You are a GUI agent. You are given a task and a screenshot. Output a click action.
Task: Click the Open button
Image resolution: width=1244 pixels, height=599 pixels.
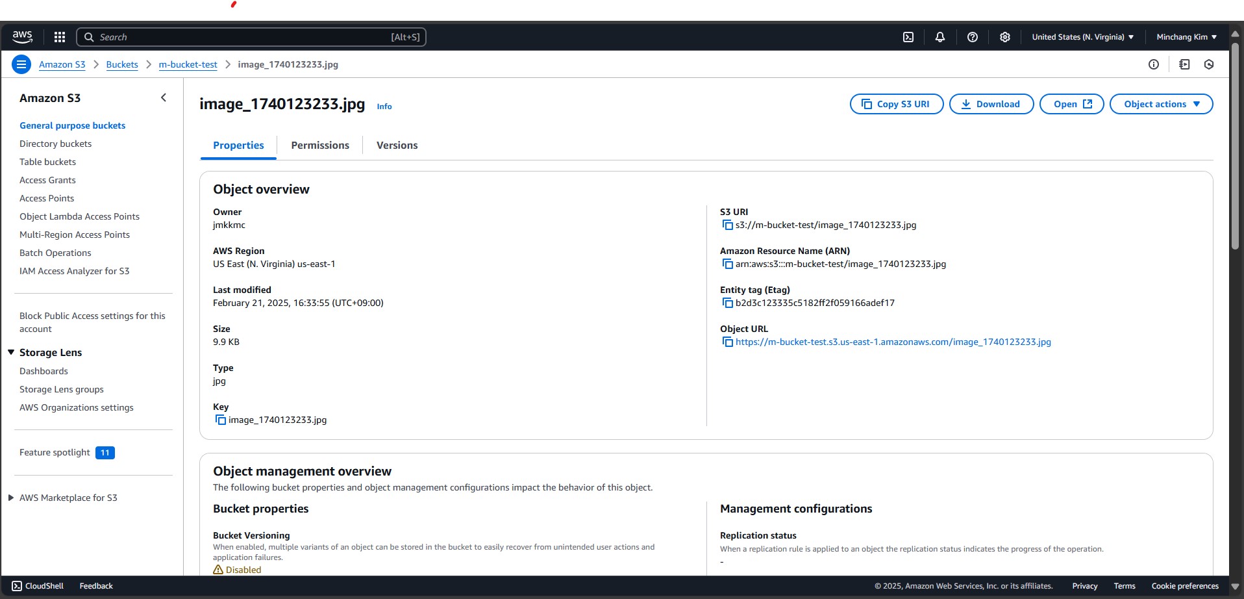click(1072, 104)
